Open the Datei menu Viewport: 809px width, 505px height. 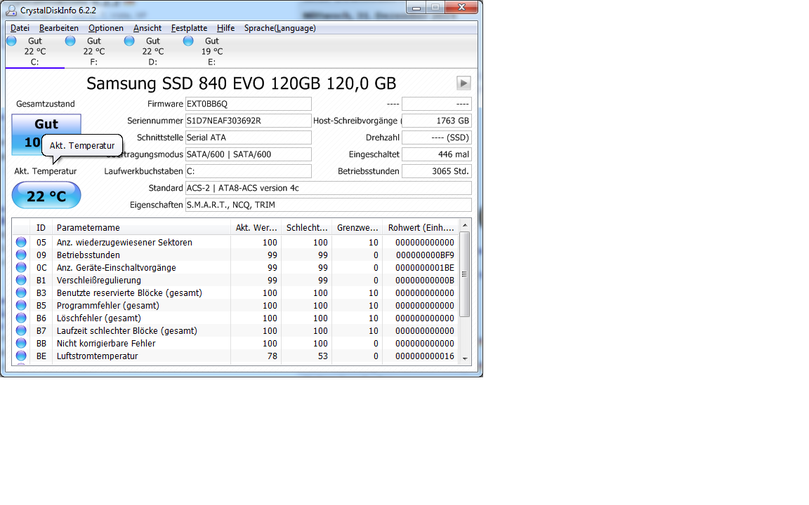point(20,28)
